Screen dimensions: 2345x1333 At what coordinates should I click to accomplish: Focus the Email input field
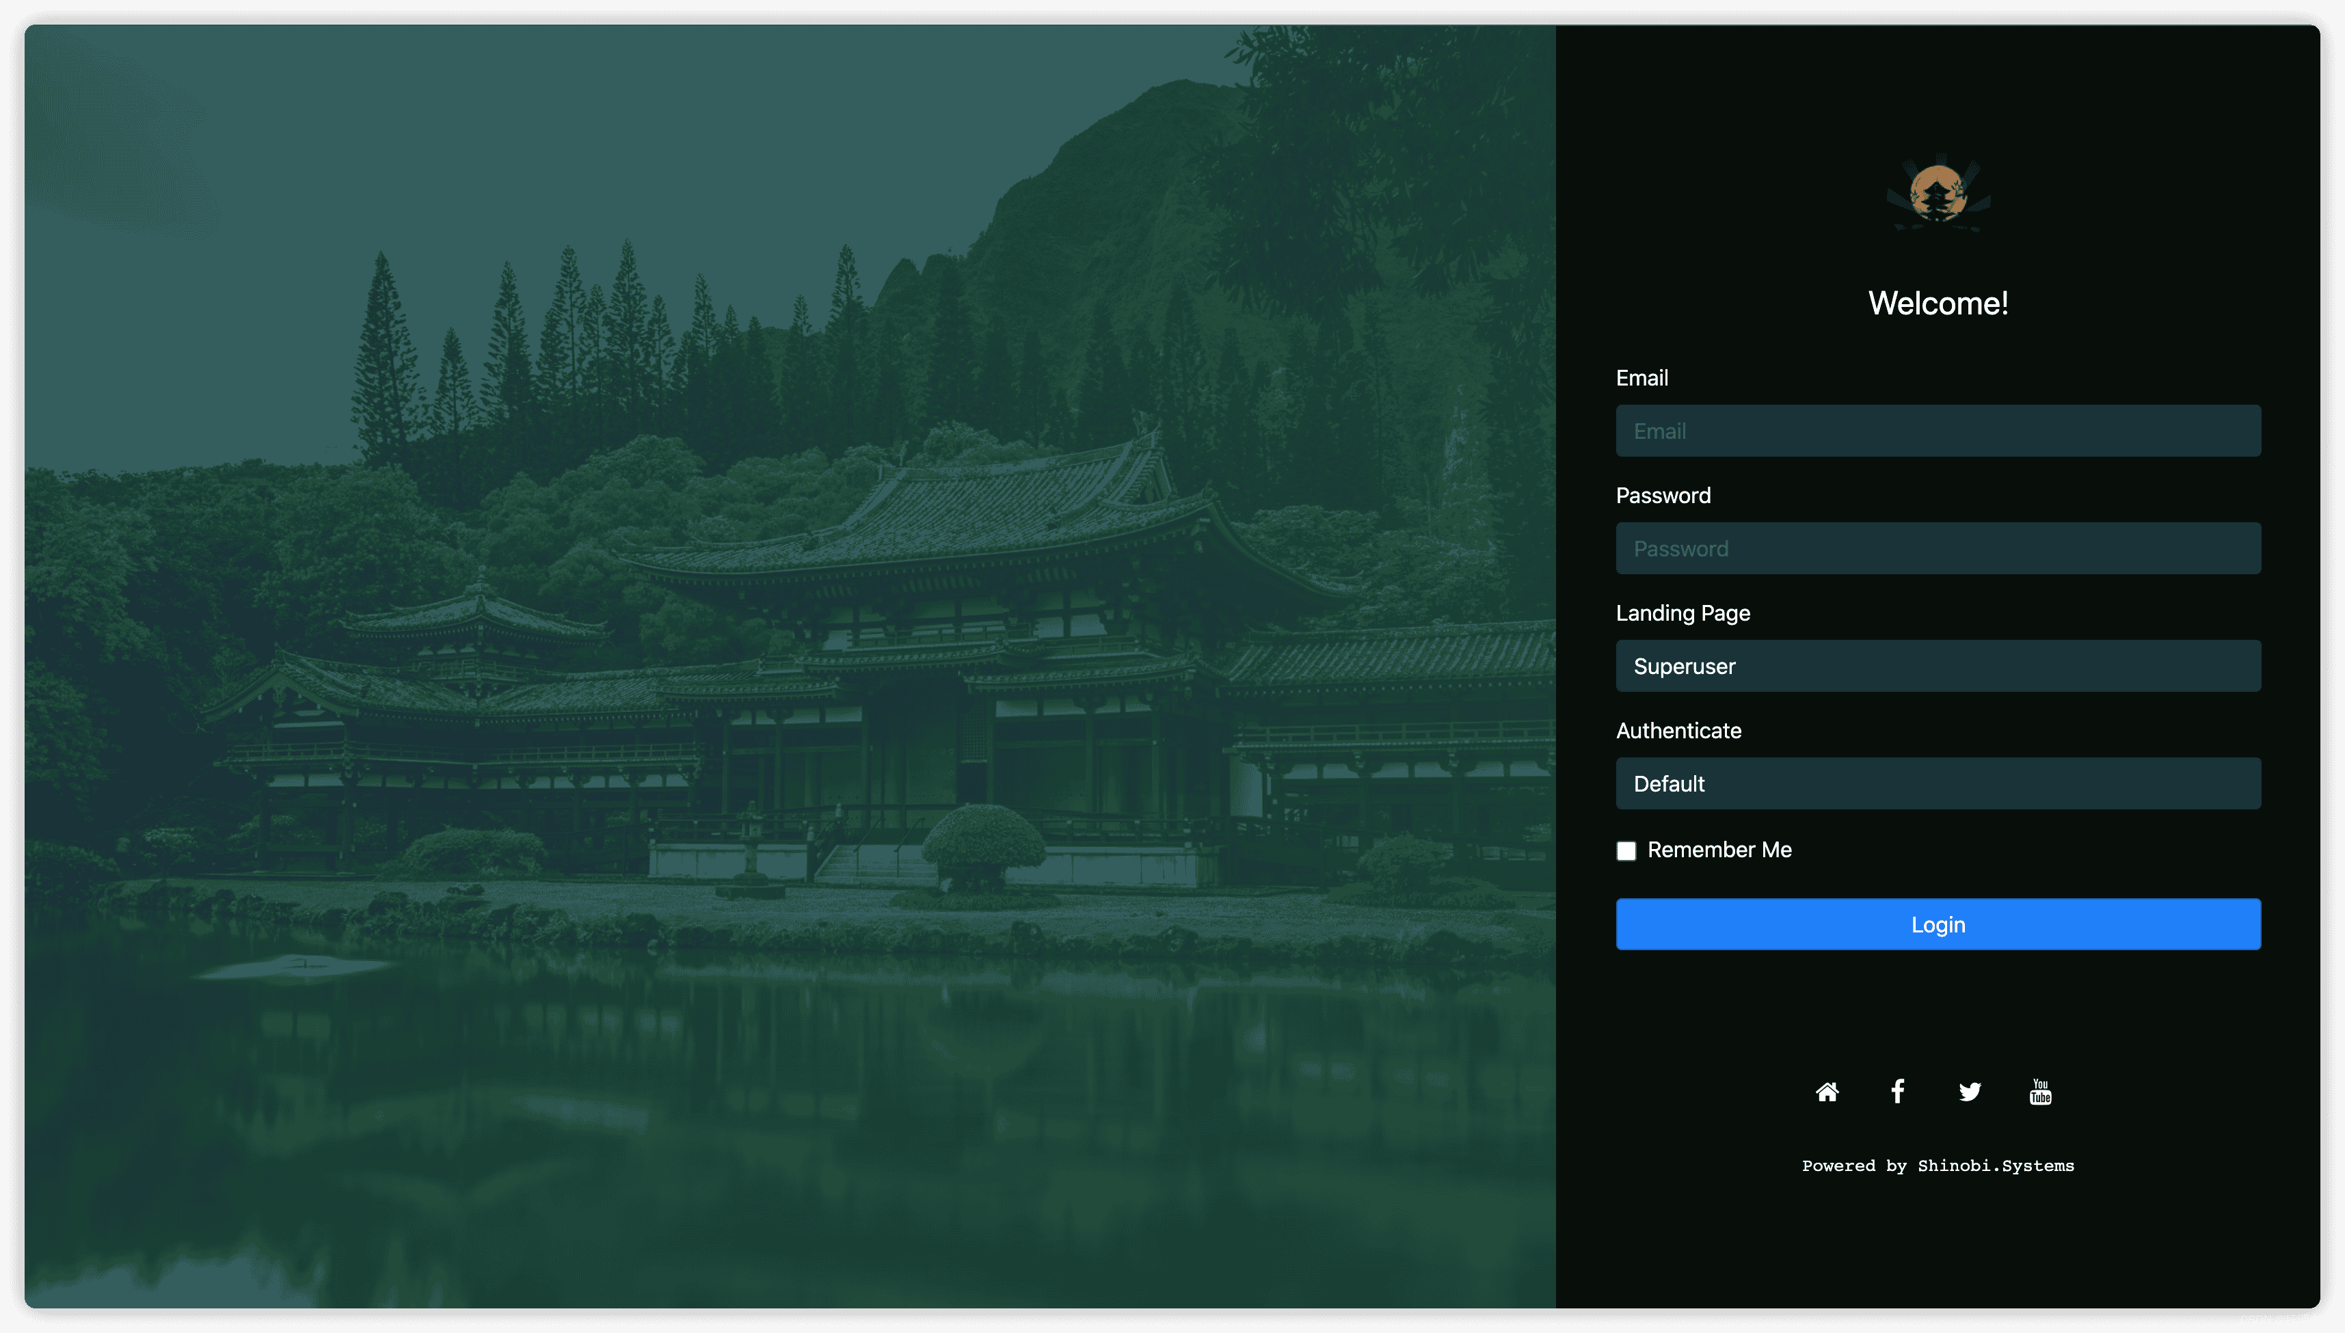pyautogui.click(x=1938, y=430)
